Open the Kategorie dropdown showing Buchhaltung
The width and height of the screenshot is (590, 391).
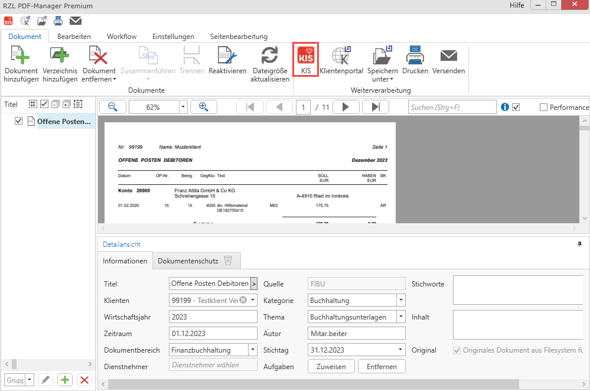401,300
